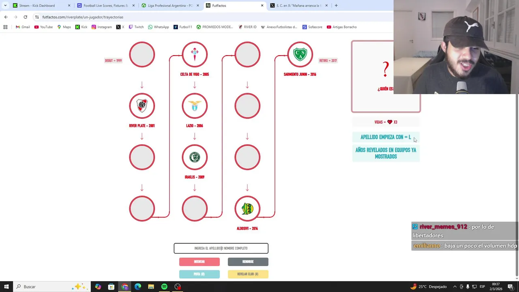Select the hidden circle above Aldosivi
This screenshot has width=519, height=292.
click(x=247, y=157)
